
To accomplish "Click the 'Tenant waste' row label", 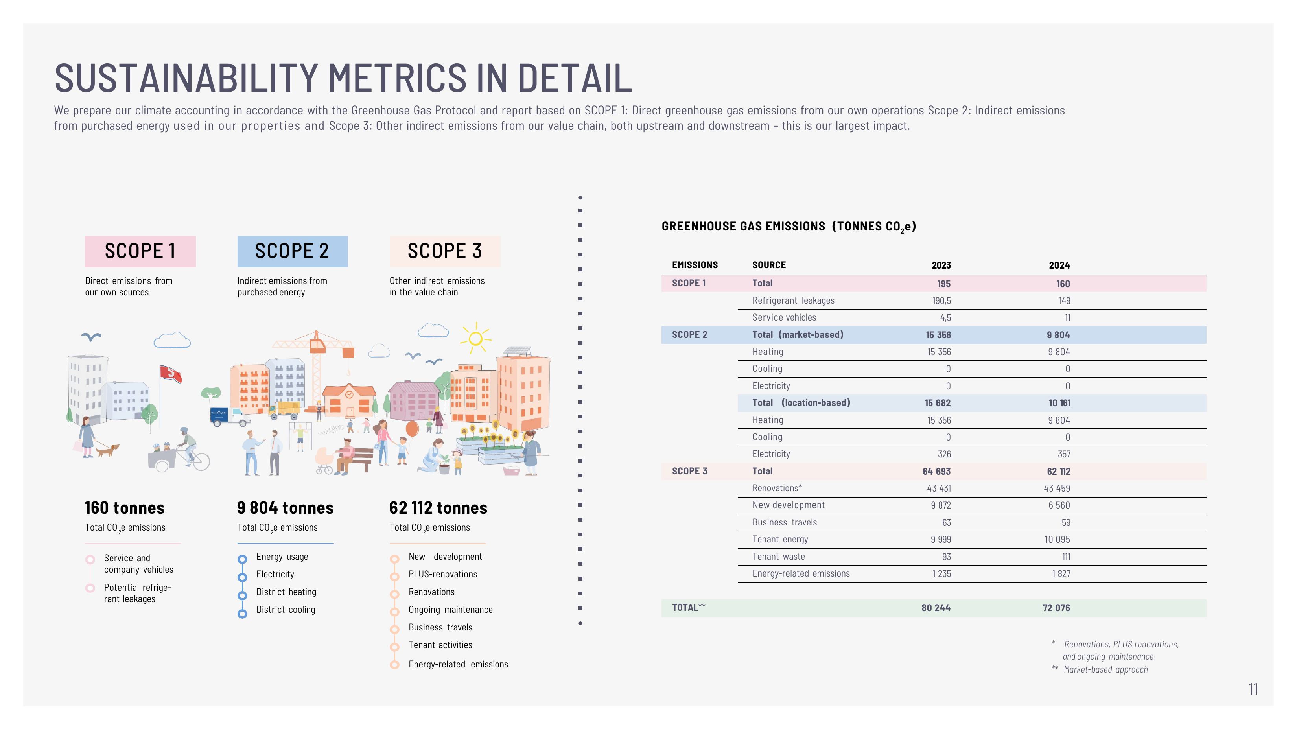I will 778,557.
